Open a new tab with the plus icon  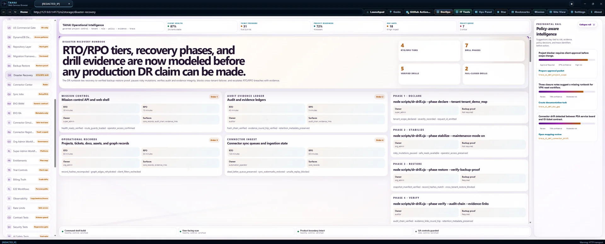click(x=572, y=4)
